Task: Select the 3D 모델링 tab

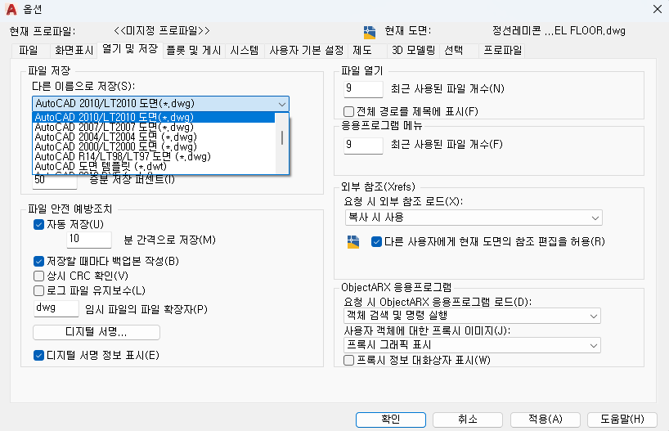Action: pos(414,51)
